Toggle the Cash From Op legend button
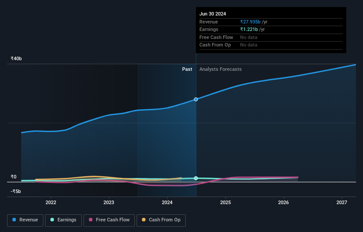 tap(161, 220)
